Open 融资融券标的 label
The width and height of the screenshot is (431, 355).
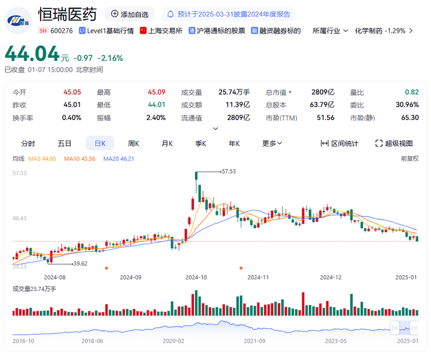tap(280, 31)
